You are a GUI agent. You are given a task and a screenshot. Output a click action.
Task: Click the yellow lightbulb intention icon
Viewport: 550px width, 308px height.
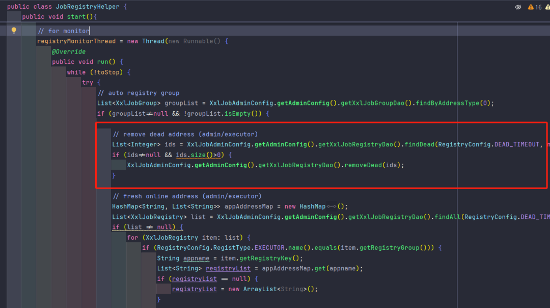14,31
